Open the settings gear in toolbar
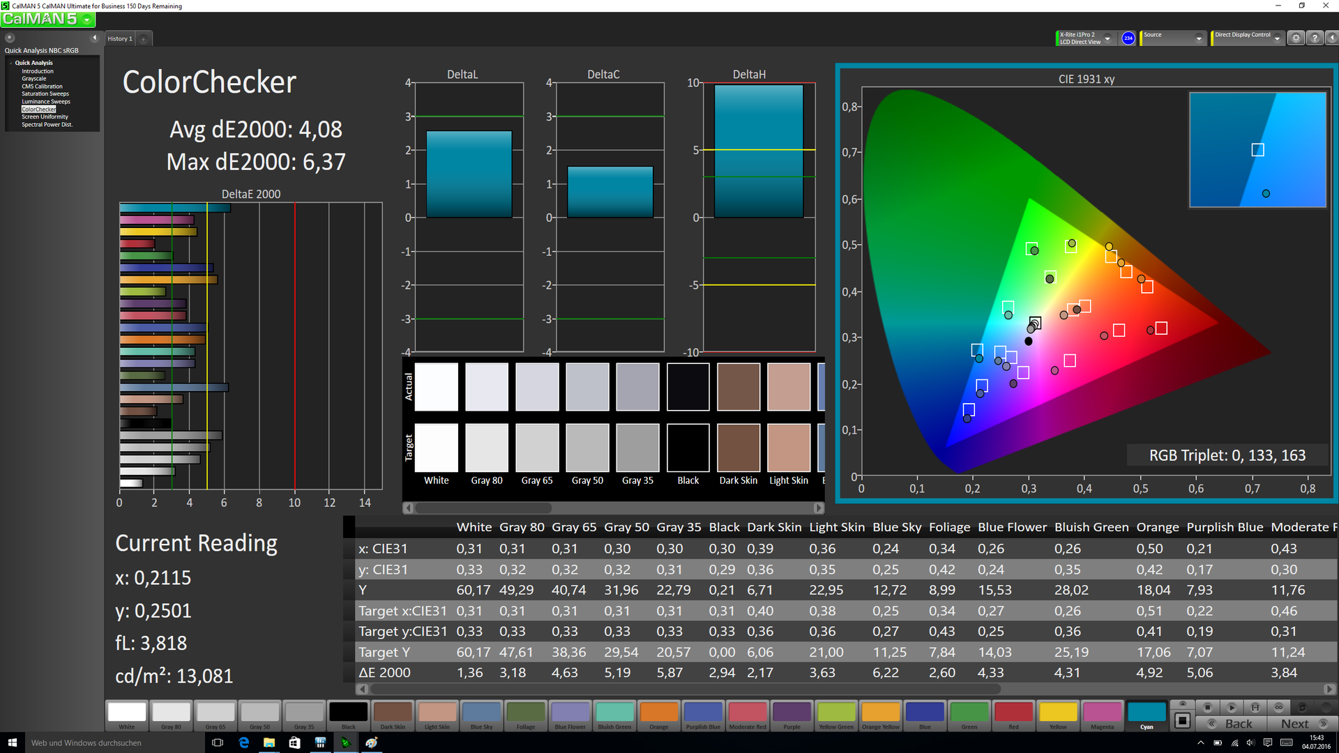This screenshot has height=753, width=1339. [x=1296, y=38]
